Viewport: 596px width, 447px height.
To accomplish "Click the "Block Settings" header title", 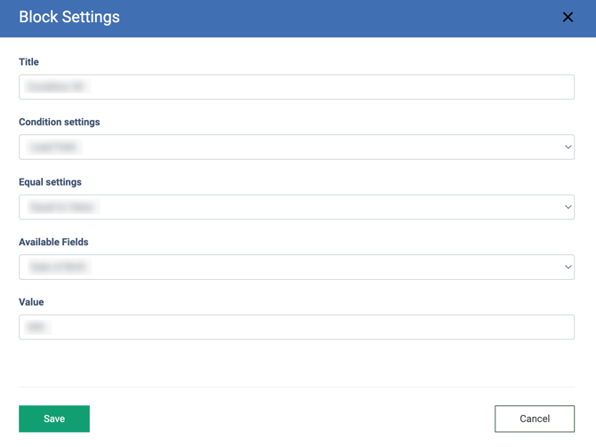I will [69, 17].
